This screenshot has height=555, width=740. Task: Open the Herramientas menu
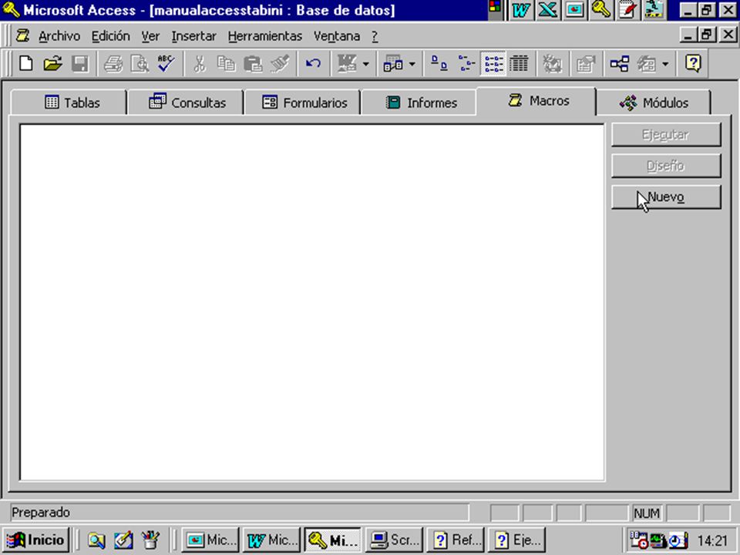(264, 36)
